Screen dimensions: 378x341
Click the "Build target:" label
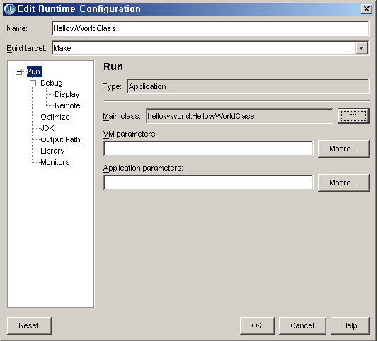point(26,48)
